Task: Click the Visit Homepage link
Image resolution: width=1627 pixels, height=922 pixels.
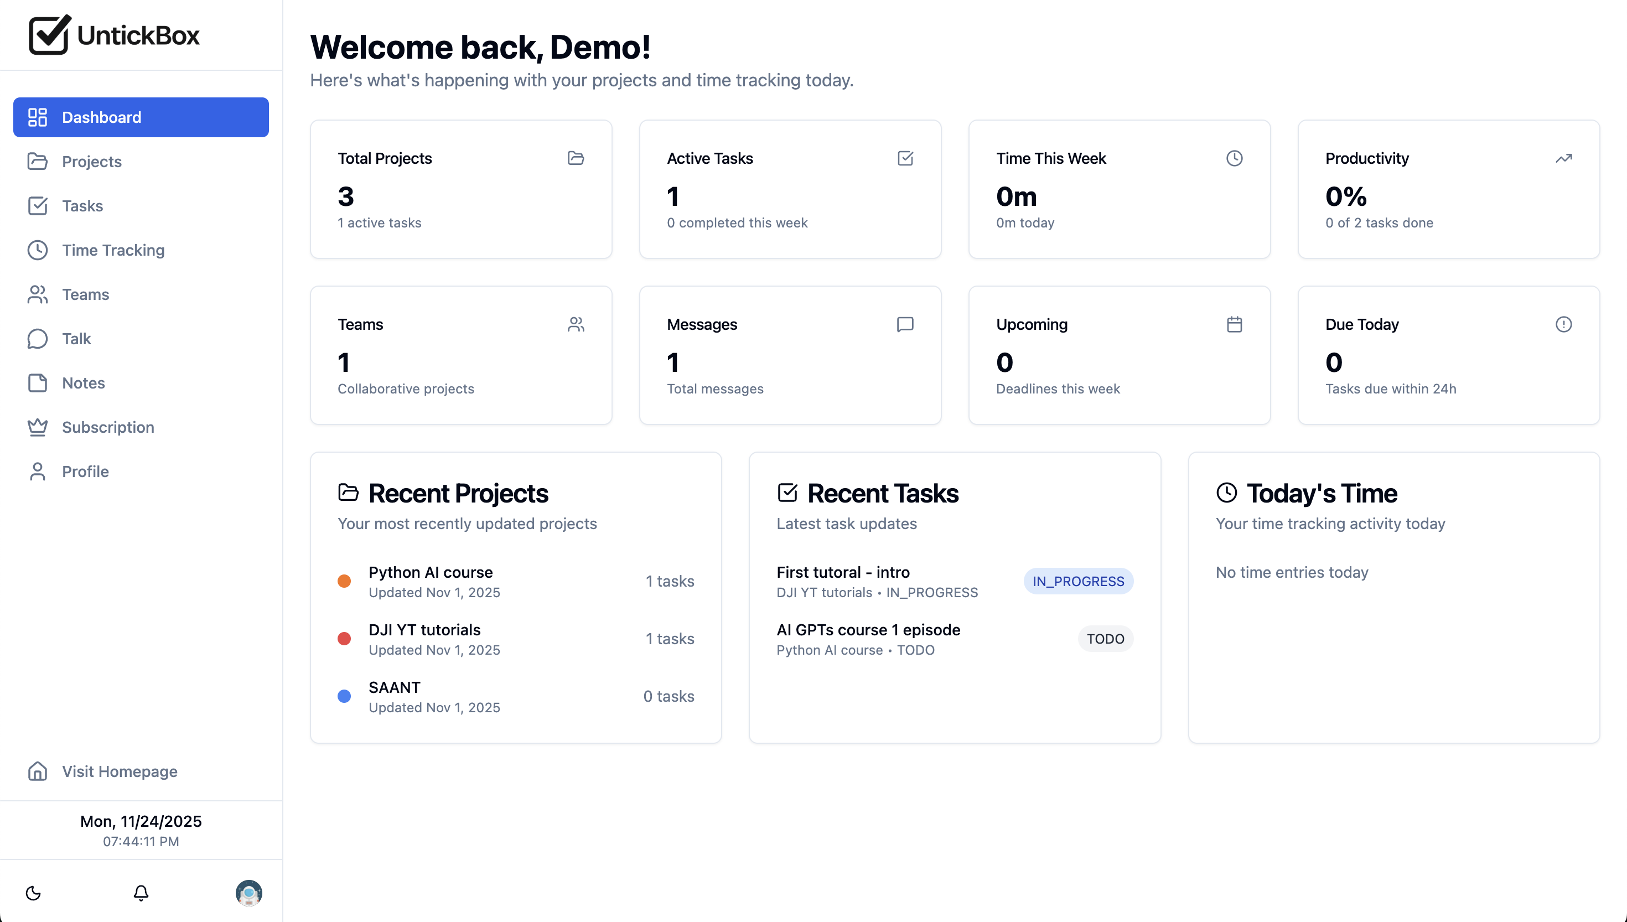Action: click(x=119, y=771)
